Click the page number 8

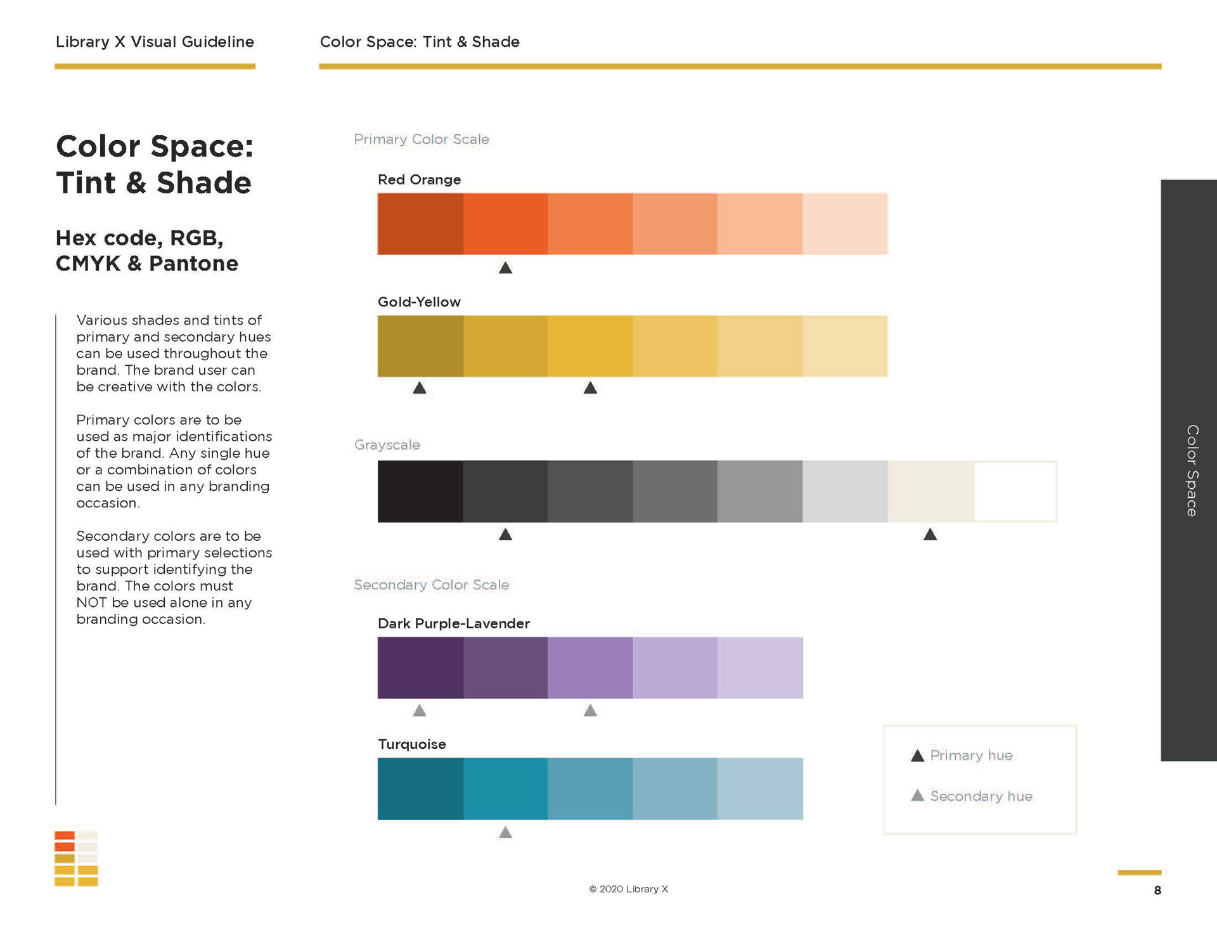pyautogui.click(x=1157, y=890)
